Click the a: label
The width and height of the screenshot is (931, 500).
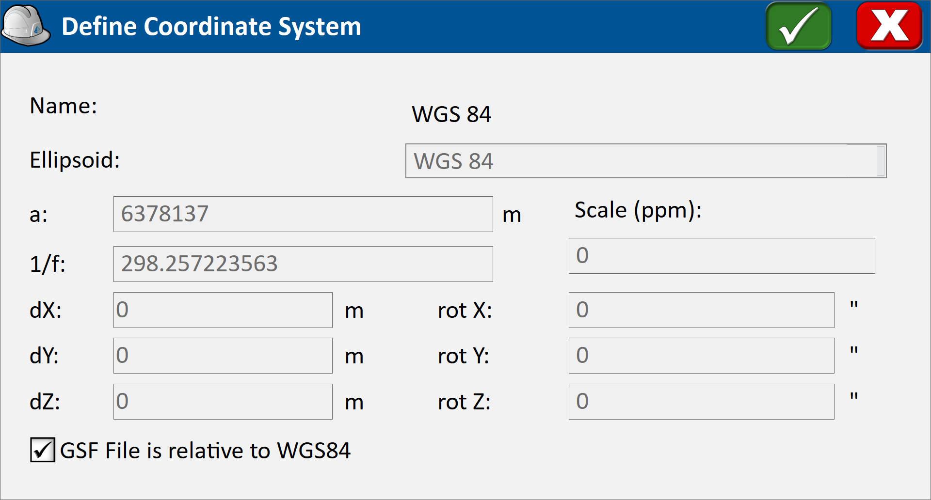coord(39,215)
